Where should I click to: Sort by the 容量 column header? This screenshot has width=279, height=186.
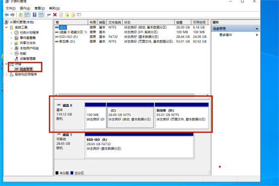pos(183,22)
